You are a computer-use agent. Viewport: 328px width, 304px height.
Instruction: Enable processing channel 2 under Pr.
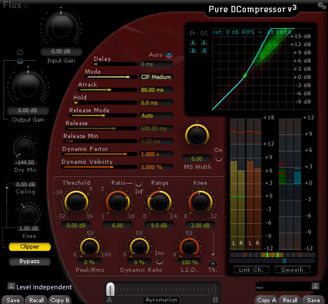click(x=193, y=50)
